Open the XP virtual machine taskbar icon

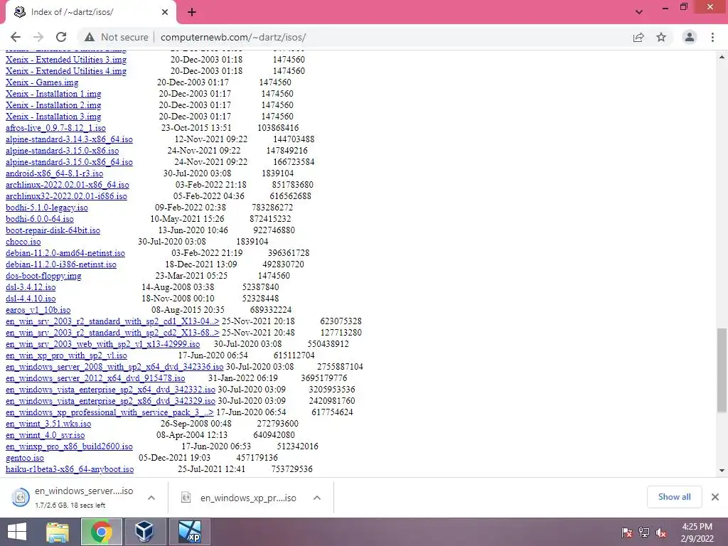(189, 532)
